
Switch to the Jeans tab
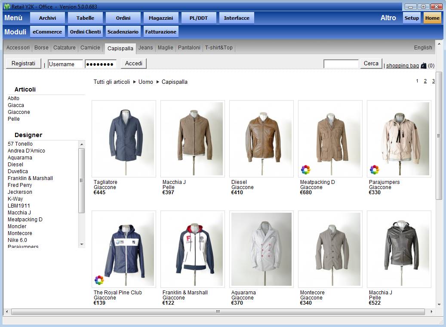[146, 48]
